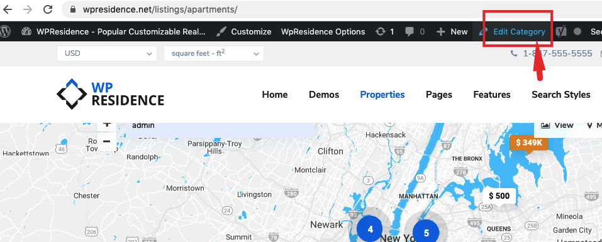Click the browser forward arrow
602x242 pixels.
pos(28,9)
